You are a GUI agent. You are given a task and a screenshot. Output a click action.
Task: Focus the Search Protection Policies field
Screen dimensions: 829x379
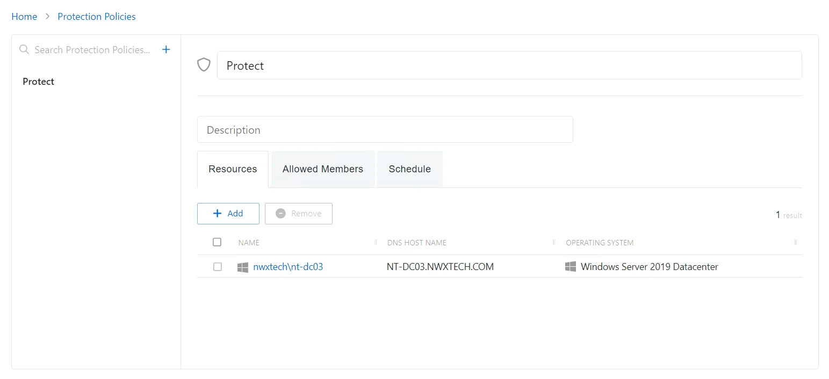(x=92, y=50)
